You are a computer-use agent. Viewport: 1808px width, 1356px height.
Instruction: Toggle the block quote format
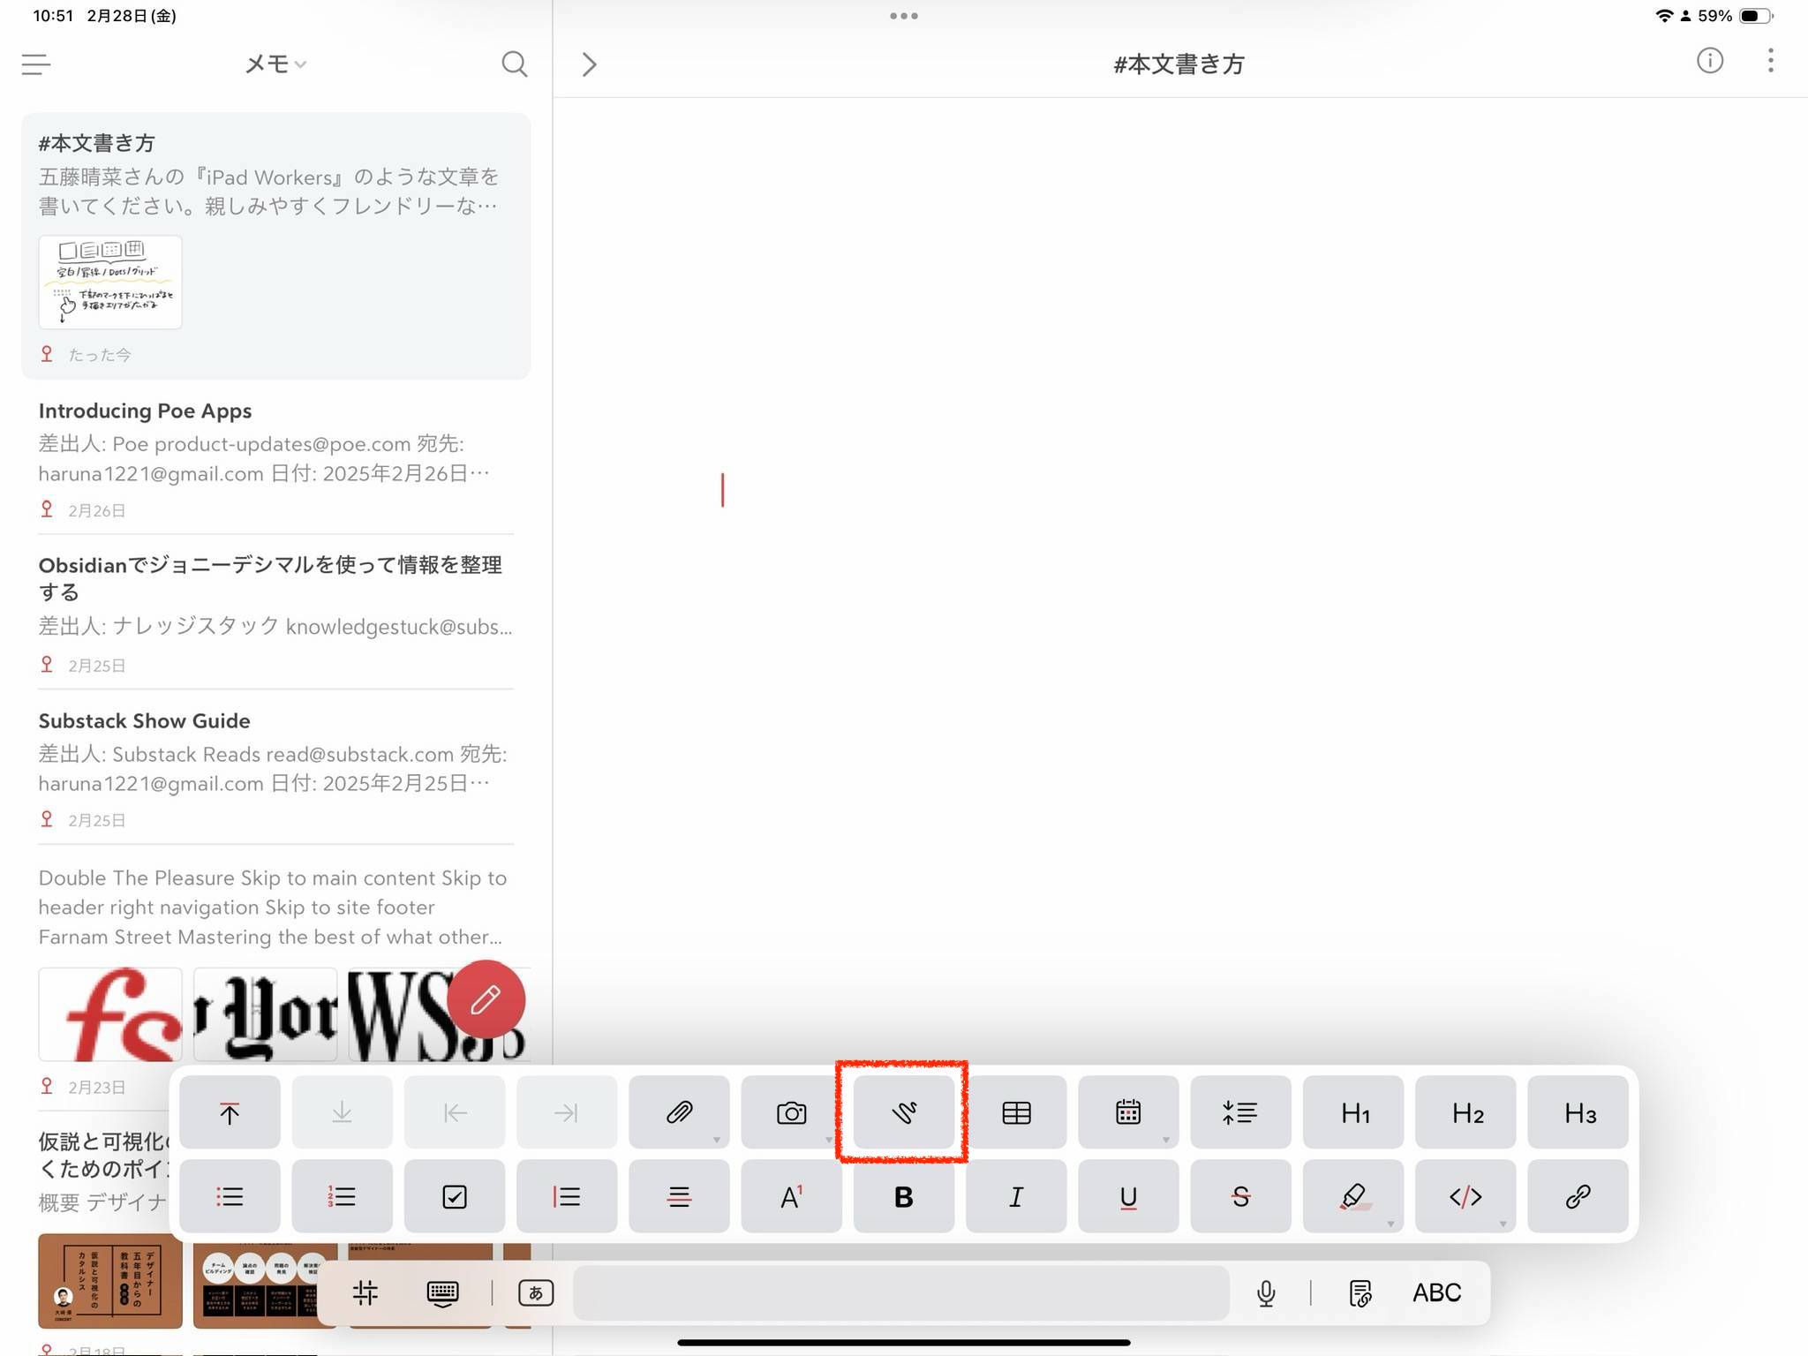[567, 1196]
